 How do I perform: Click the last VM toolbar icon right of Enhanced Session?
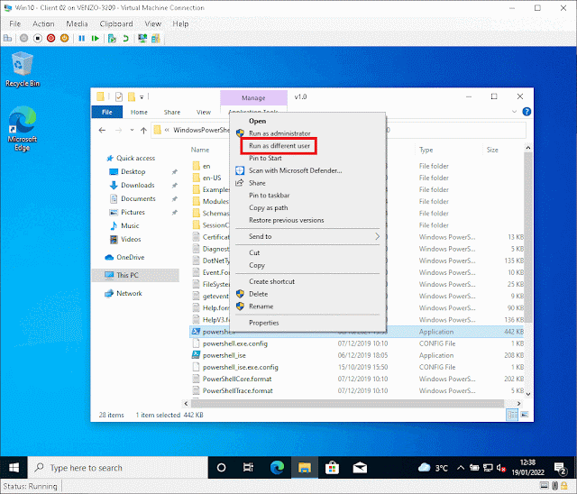[156, 38]
